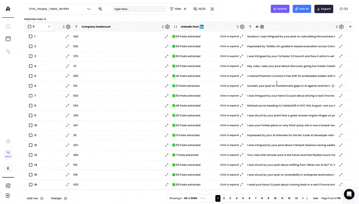The width and height of the screenshot is (359, 204).
Task: Select the row 13 checkbox
Action: pos(31,155)
